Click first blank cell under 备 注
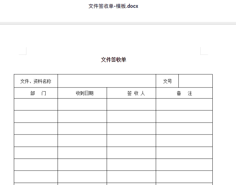 click(x=184, y=104)
